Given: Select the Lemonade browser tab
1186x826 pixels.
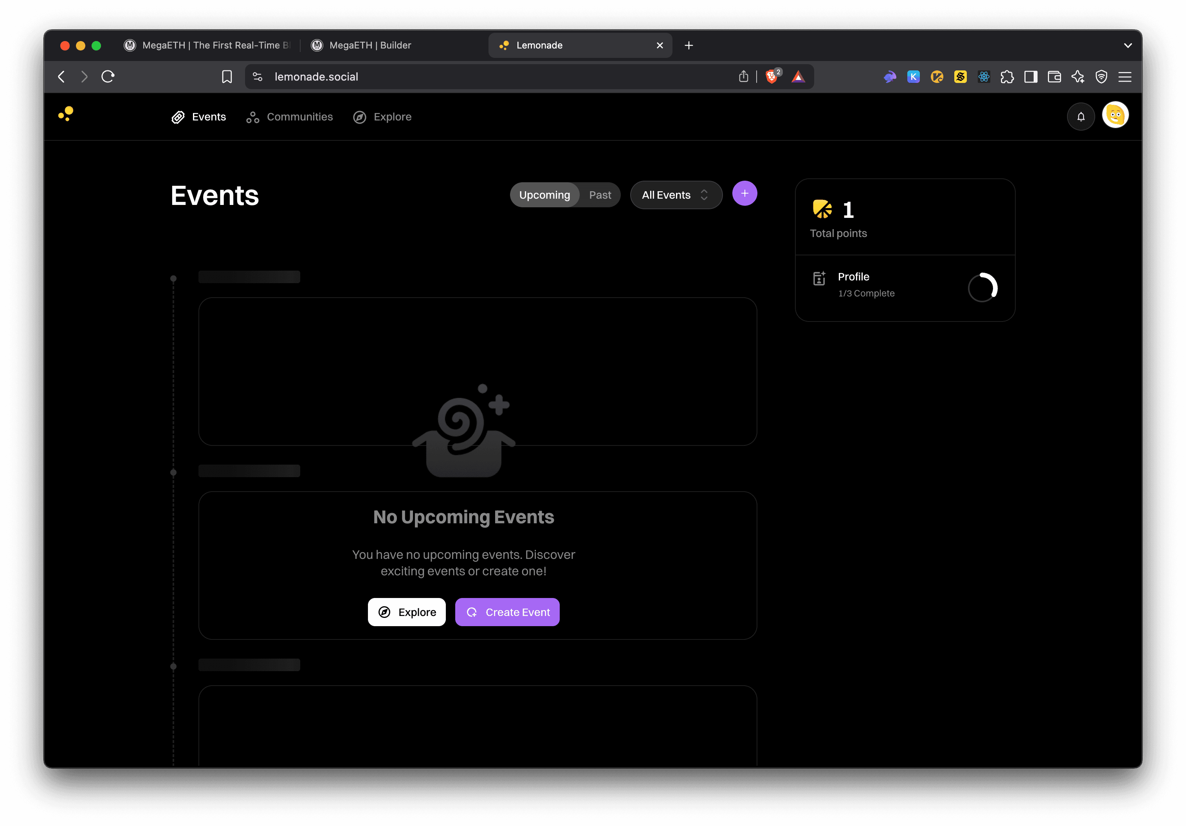Looking at the screenshot, I should (x=580, y=45).
